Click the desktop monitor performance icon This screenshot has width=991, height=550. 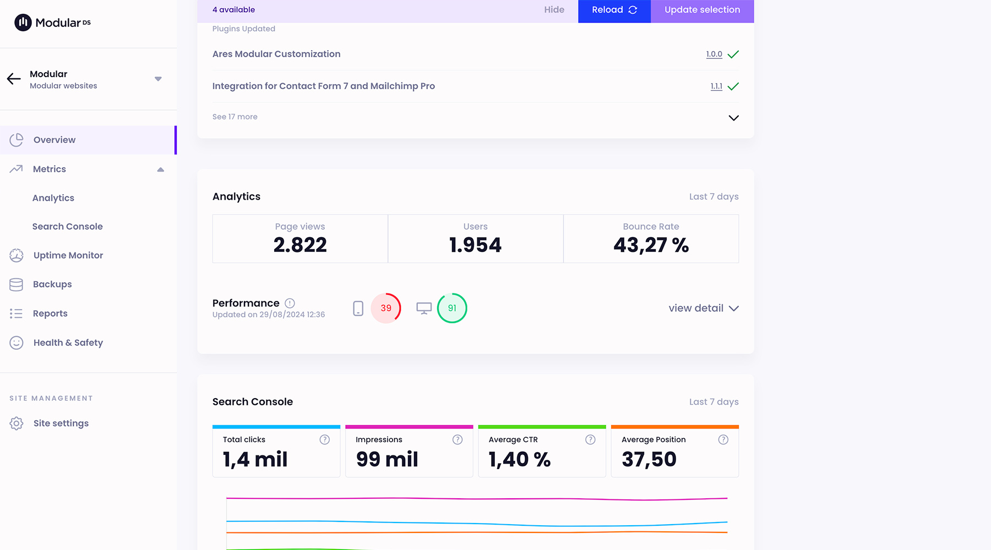[x=424, y=308]
